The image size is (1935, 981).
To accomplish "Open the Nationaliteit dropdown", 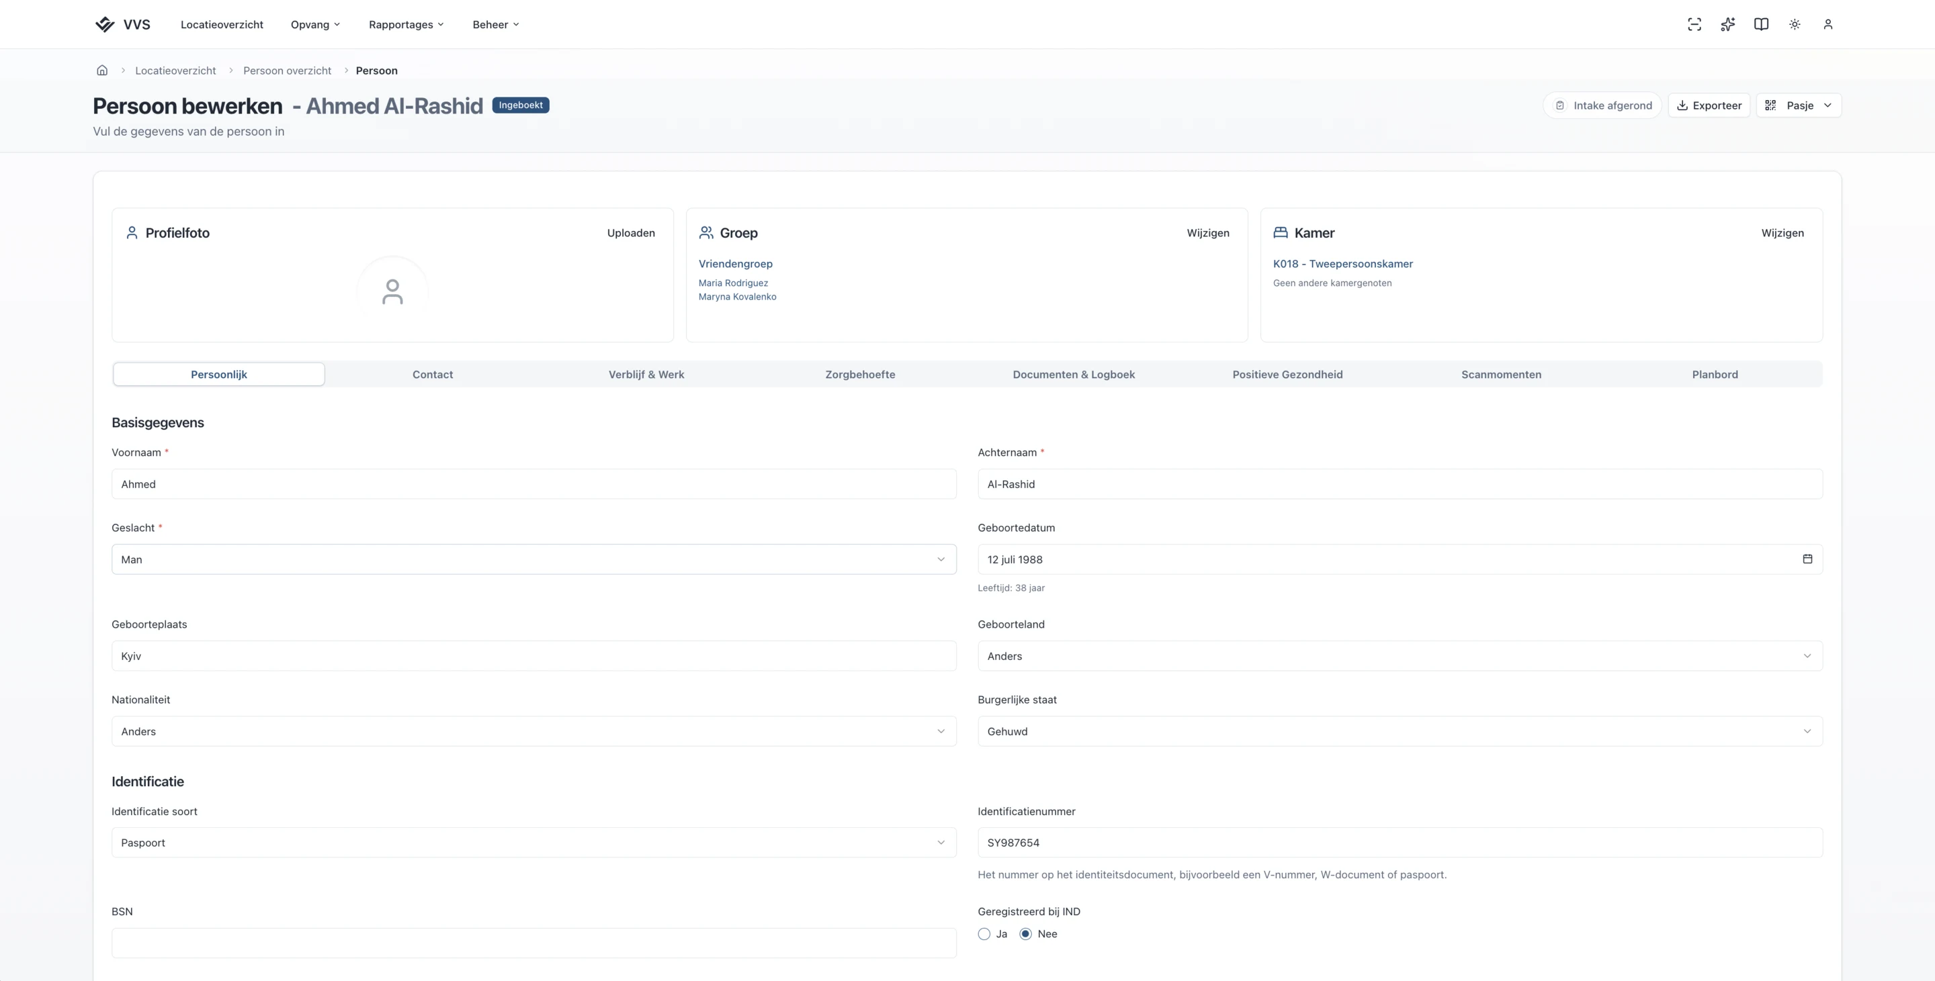I will click(534, 731).
